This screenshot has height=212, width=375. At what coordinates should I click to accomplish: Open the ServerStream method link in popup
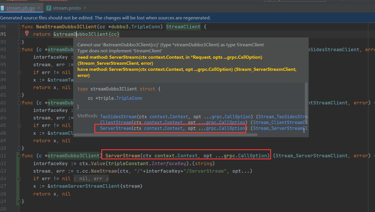(x=115, y=128)
